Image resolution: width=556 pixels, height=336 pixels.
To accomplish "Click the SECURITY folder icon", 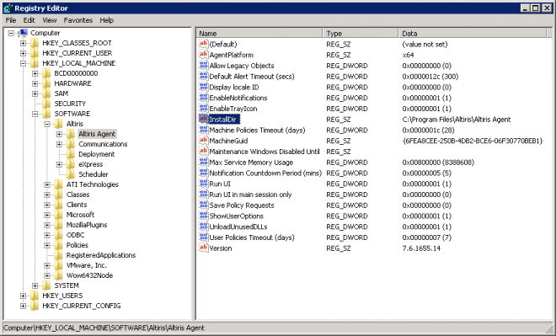I will click(x=46, y=104).
